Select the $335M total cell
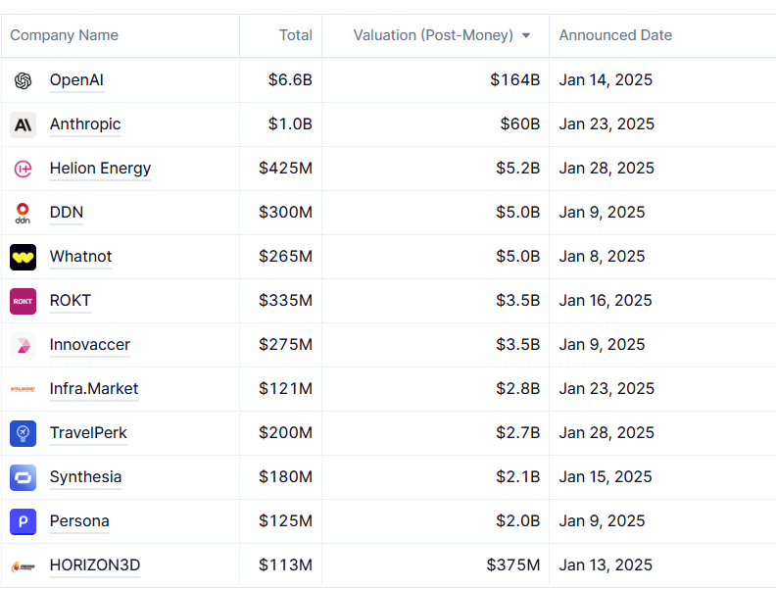 click(x=280, y=301)
